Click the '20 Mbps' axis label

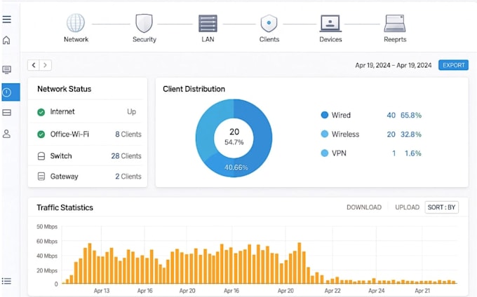tap(47, 270)
